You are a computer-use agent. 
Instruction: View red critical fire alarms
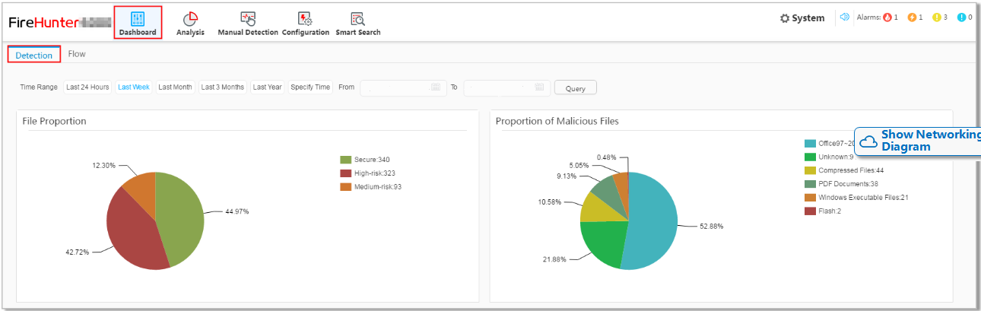[890, 17]
